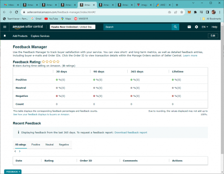Viewport: 224px width, 174px height.
Task: Focus the Seller Central Search field
Action: coord(138,27)
